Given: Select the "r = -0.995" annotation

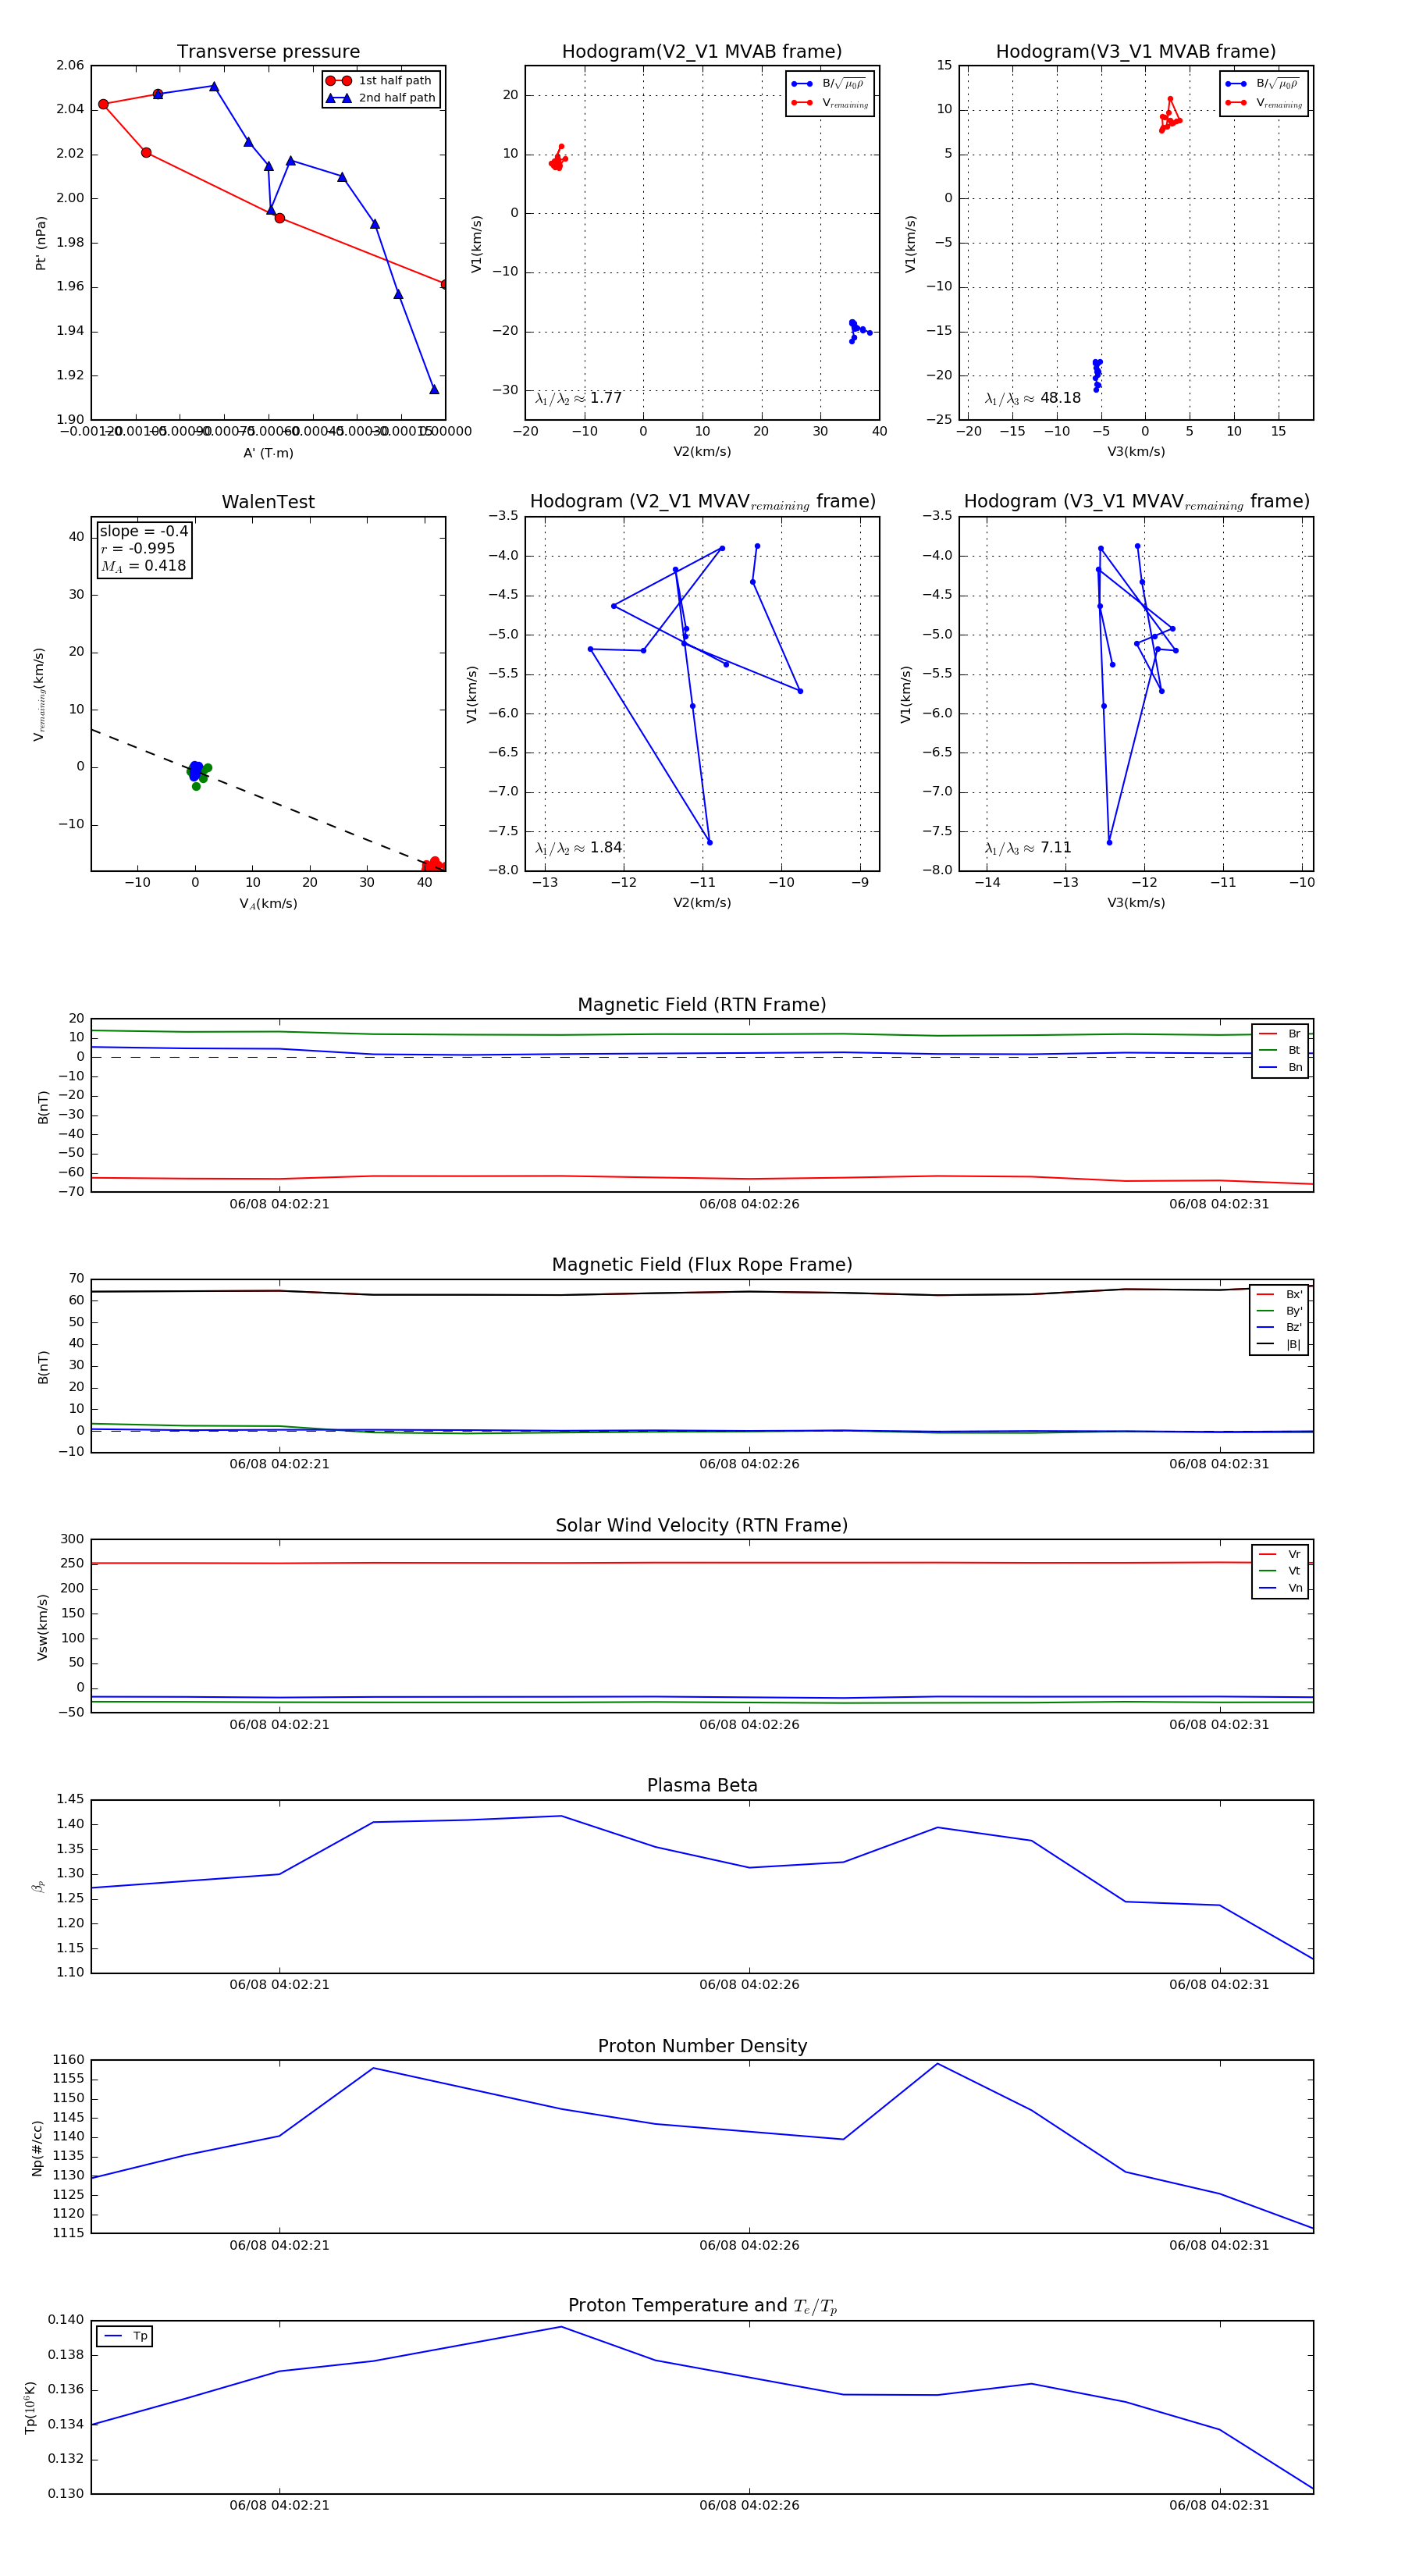Looking at the screenshot, I should [x=137, y=548].
